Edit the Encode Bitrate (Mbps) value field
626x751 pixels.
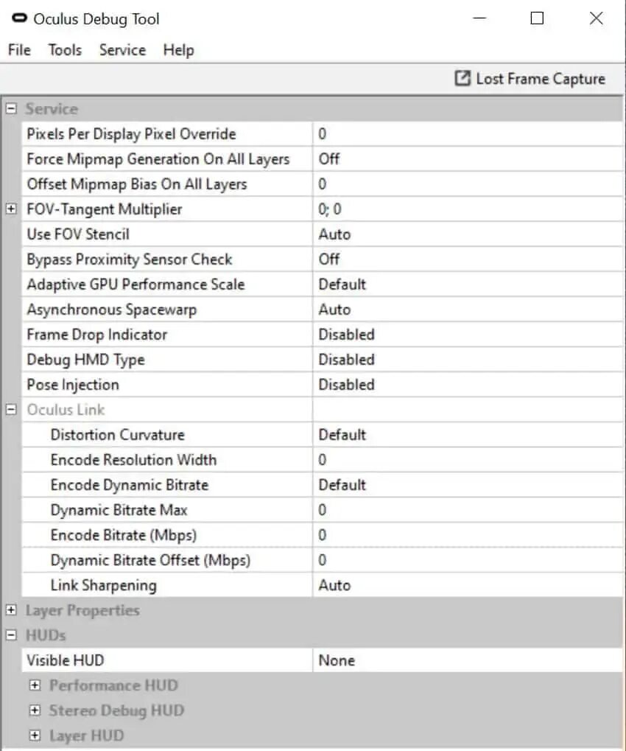[468, 535]
